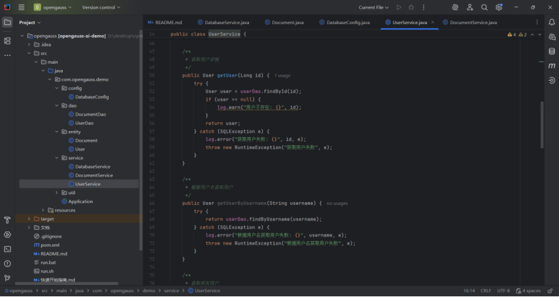Click the project panel horizontal scrollbar
Viewport: 559px width, 297px height.
click(x=67, y=284)
